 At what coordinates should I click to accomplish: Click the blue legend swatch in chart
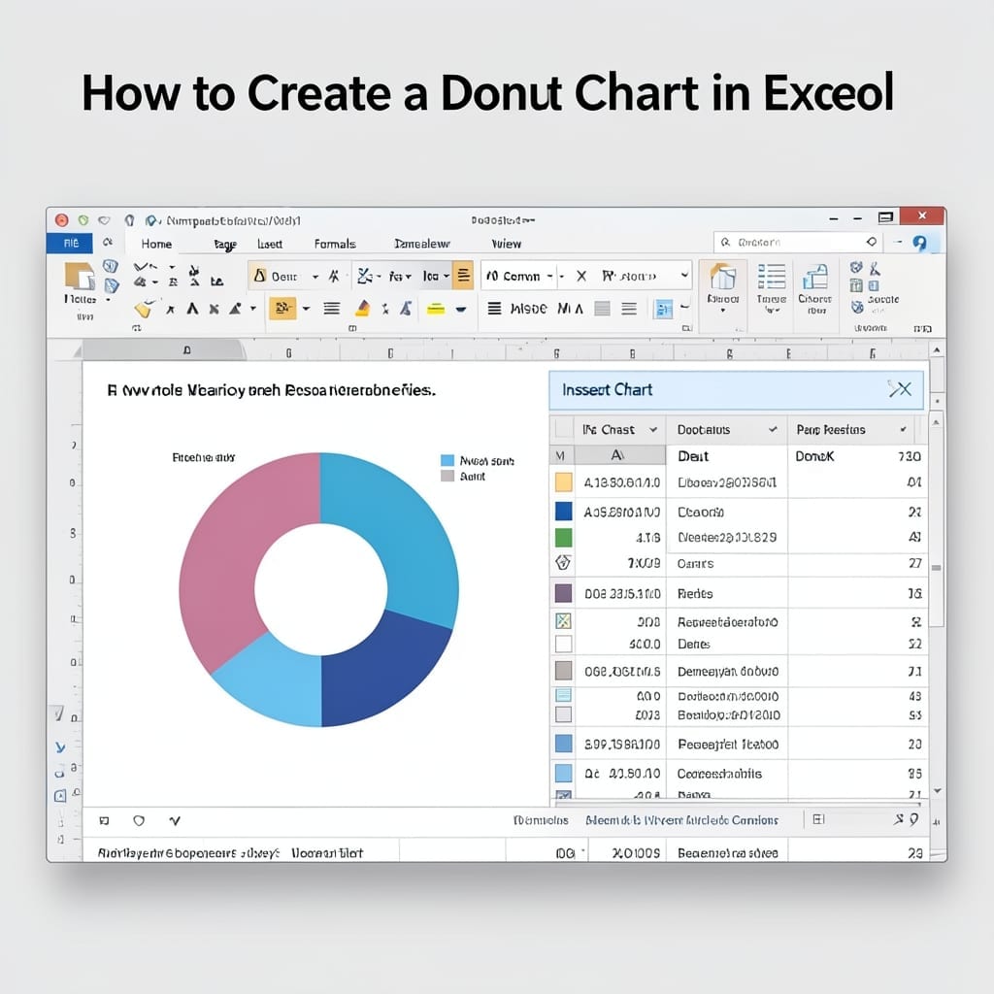coord(447,460)
